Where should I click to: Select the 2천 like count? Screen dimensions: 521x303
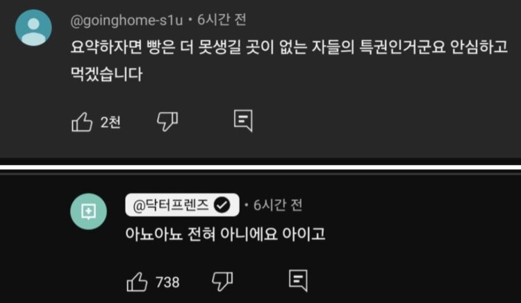coord(110,122)
